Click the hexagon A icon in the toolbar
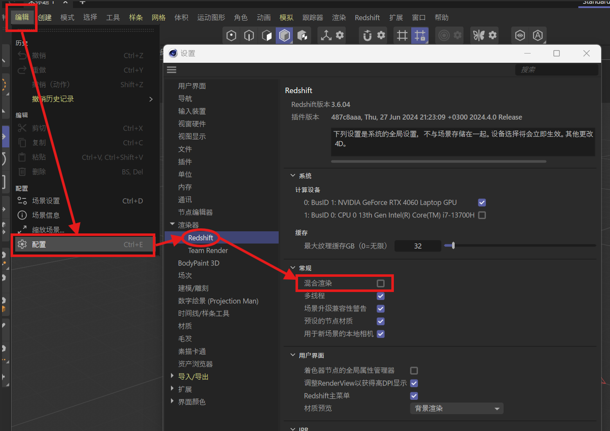Viewport: 610px width, 431px height. pyautogui.click(x=538, y=35)
